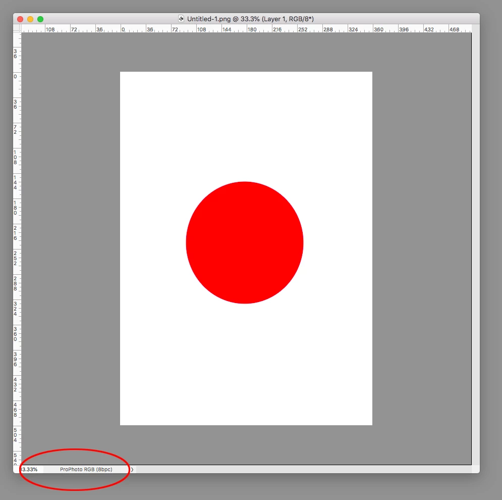Click the red circle on the canvas
Viewport: 502px width, 500px height.
[x=245, y=242]
